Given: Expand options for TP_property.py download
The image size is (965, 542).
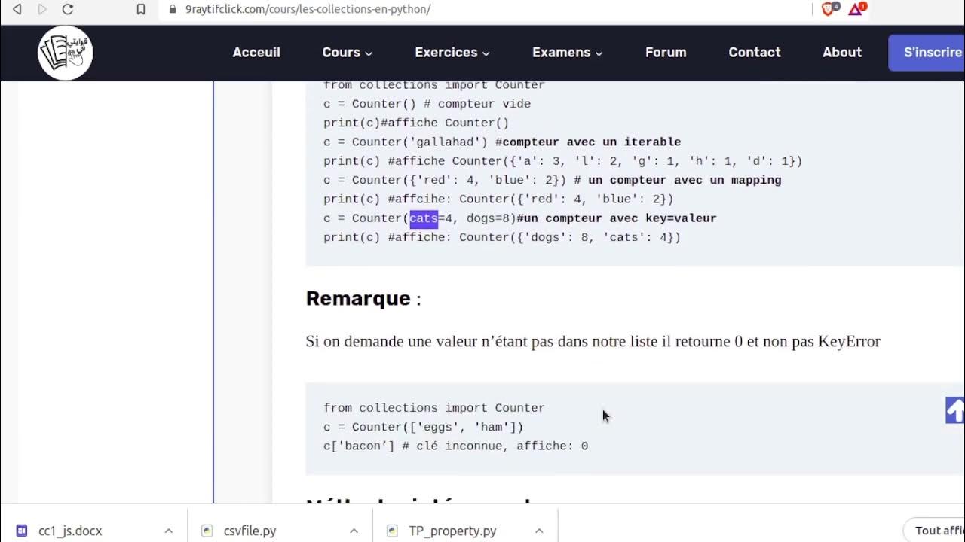Looking at the screenshot, I should [539, 531].
